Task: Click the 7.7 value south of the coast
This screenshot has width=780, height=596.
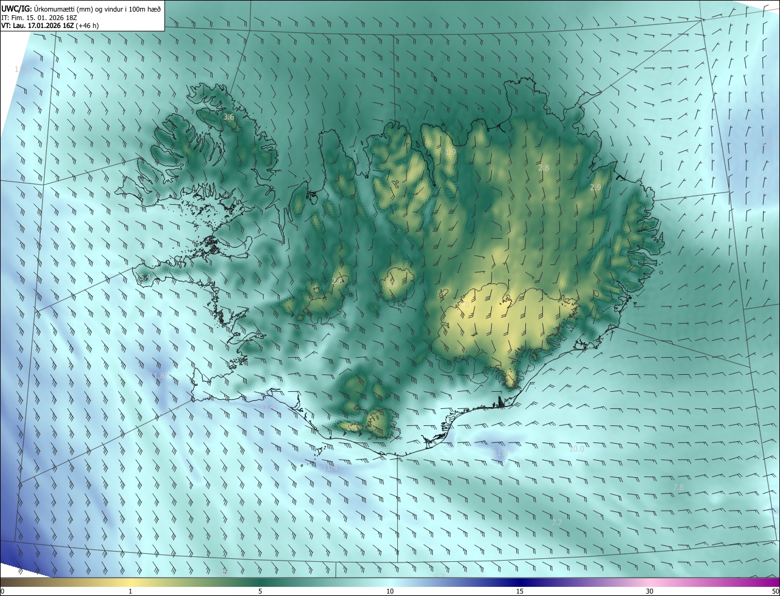Action: click(557, 522)
